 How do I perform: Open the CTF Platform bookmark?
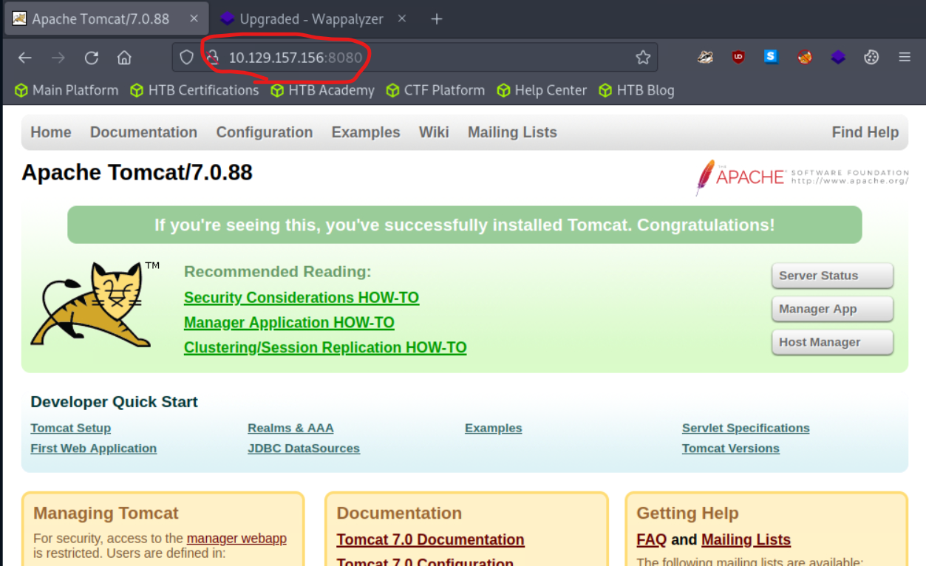tap(435, 90)
